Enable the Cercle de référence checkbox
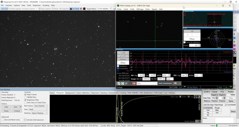Viewport: 239px width, 127px height. click(185, 43)
